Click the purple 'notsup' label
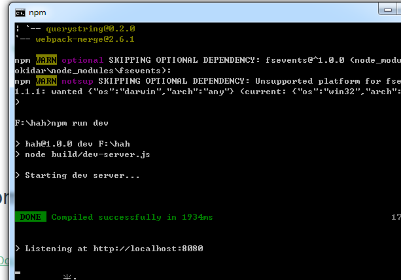401x280 pixels. click(x=77, y=81)
